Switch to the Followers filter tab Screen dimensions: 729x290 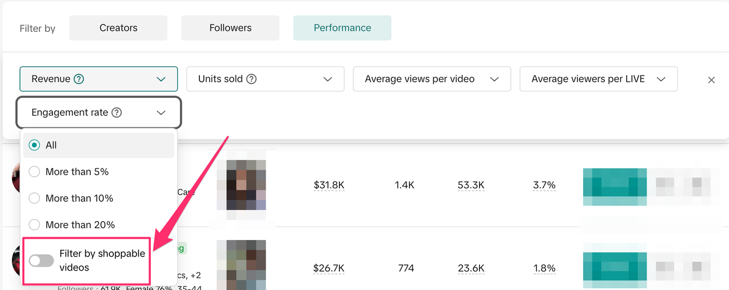coord(230,28)
